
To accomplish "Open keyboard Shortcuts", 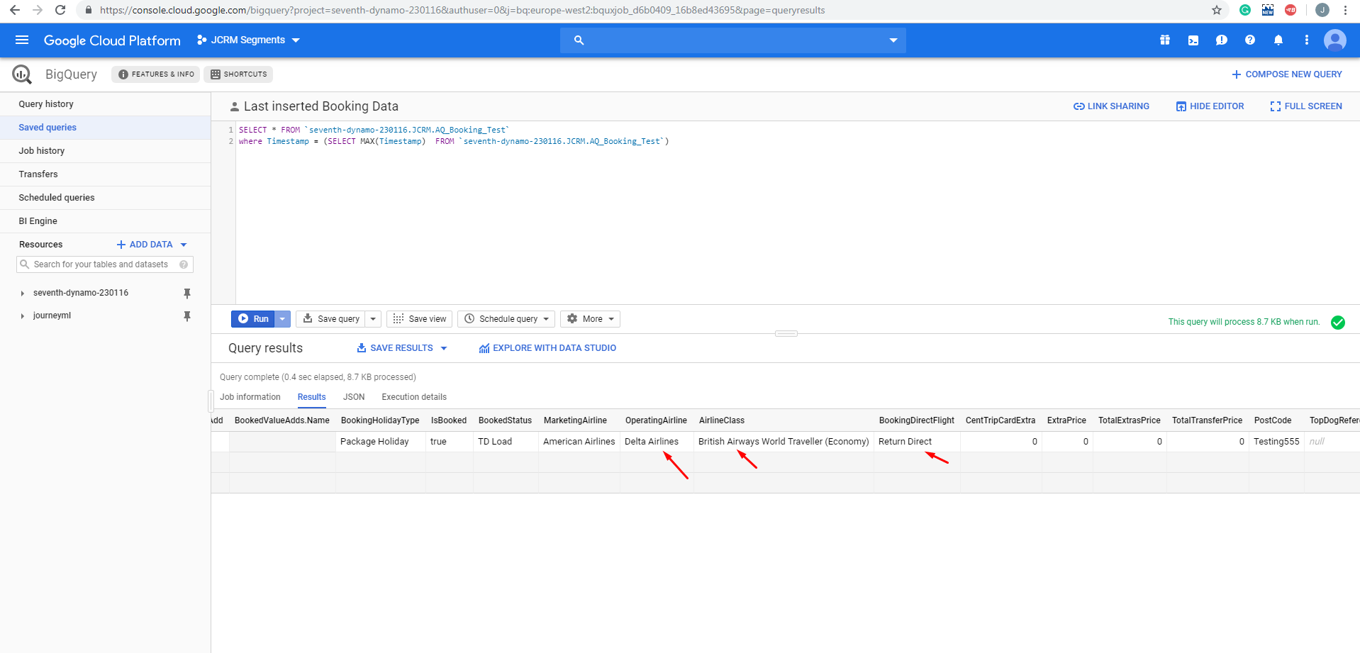I will point(238,74).
